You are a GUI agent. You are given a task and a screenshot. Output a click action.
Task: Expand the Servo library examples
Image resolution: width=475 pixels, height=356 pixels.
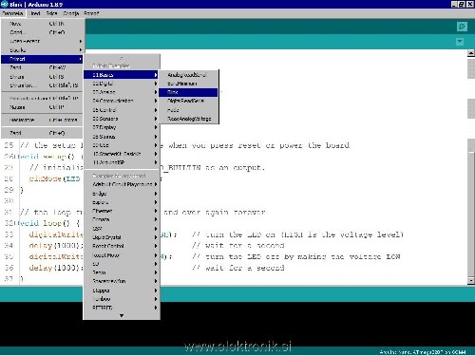122,272
